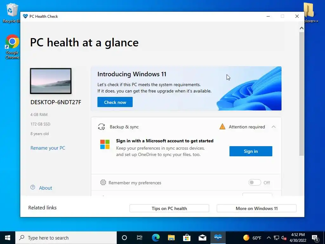Open the Windows Start menu
Image resolution: width=325 pixels, height=244 pixels.
point(8,238)
